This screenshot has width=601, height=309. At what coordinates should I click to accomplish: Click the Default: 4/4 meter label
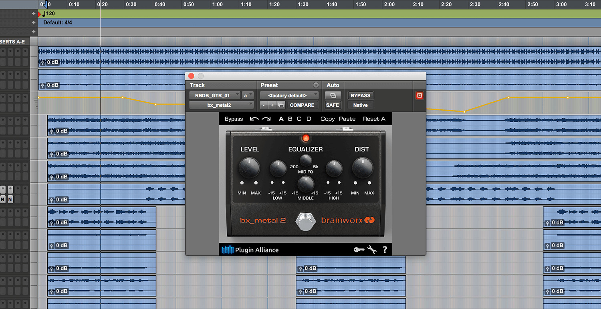(58, 22)
